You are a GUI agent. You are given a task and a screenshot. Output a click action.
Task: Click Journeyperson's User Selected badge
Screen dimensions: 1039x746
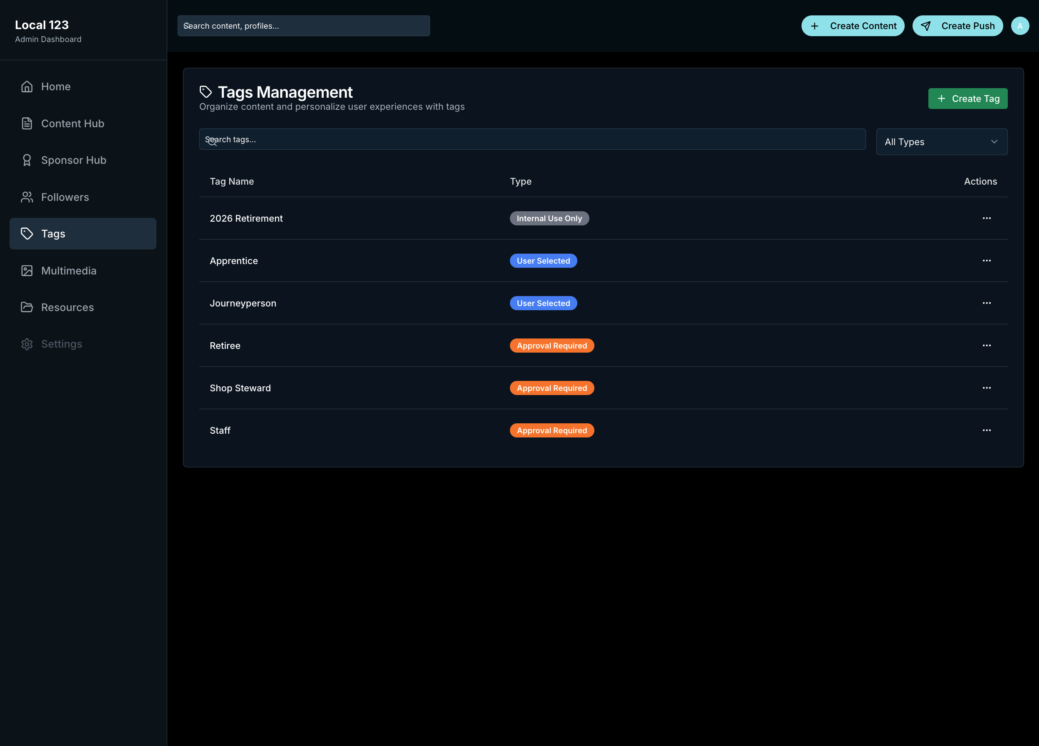pos(543,303)
